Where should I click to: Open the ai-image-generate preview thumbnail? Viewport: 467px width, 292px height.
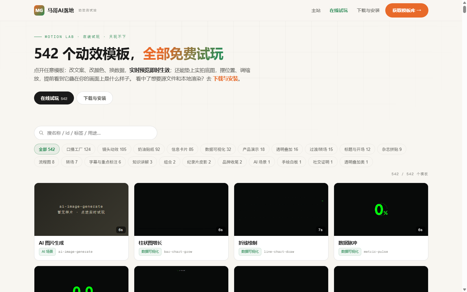[x=81, y=209]
